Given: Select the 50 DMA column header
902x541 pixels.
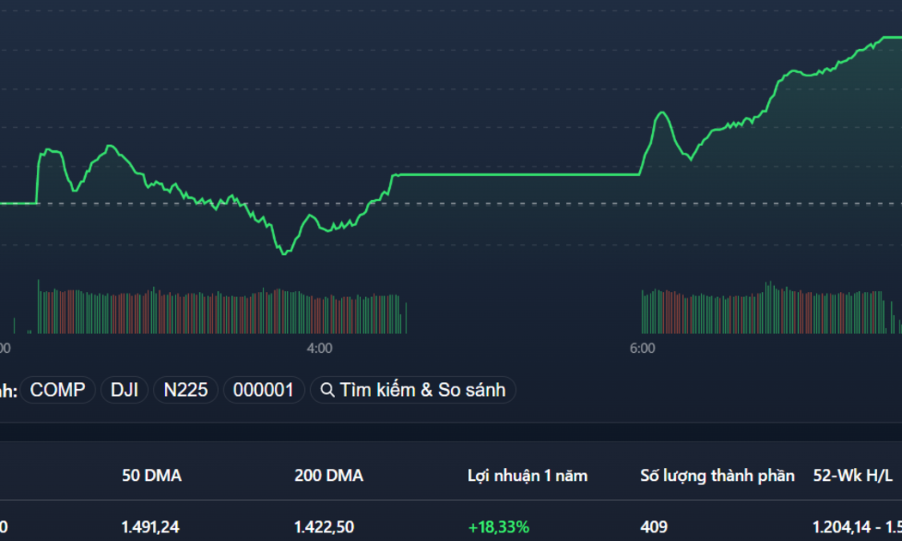Looking at the screenshot, I should coord(152,476).
